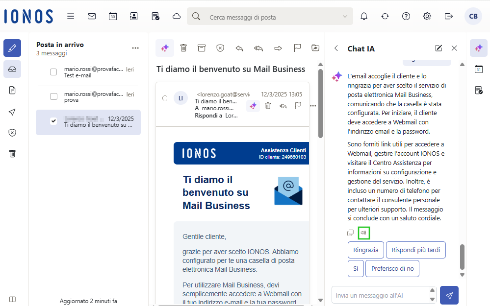Uncheck the 'Ti diamo il benvenuto' message

point(53,121)
